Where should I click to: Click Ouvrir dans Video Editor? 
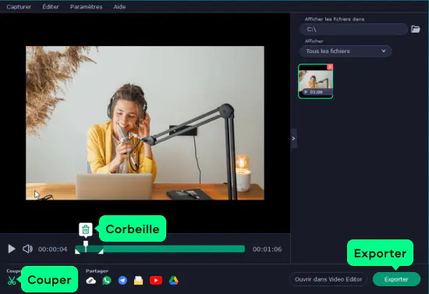point(328,279)
